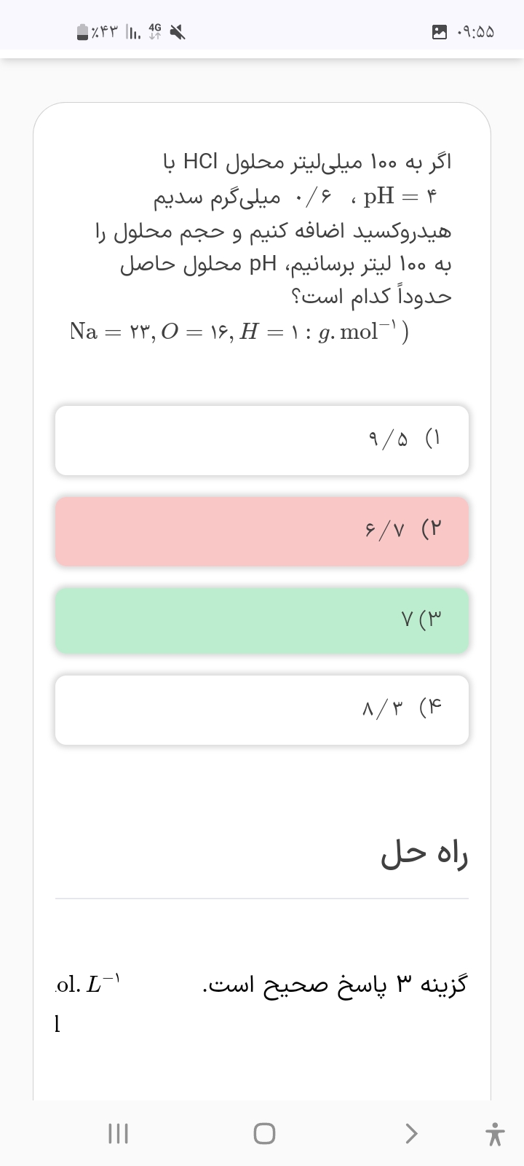The image size is (524, 1166).
Task: Tap the "راه حل" solution heading
Action: pyautogui.click(x=424, y=855)
